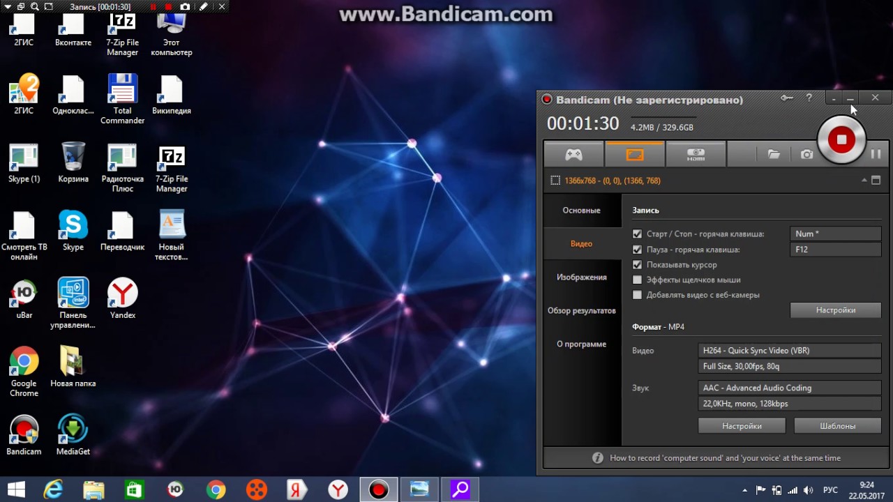Screen dimensions: 893x502
Task: Open the Видео tab
Action: tap(582, 244)
